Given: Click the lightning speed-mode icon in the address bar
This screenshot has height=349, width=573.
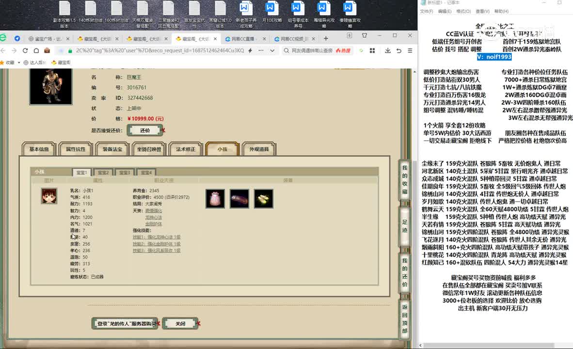Looking at the screenshot, I should 250,50.
